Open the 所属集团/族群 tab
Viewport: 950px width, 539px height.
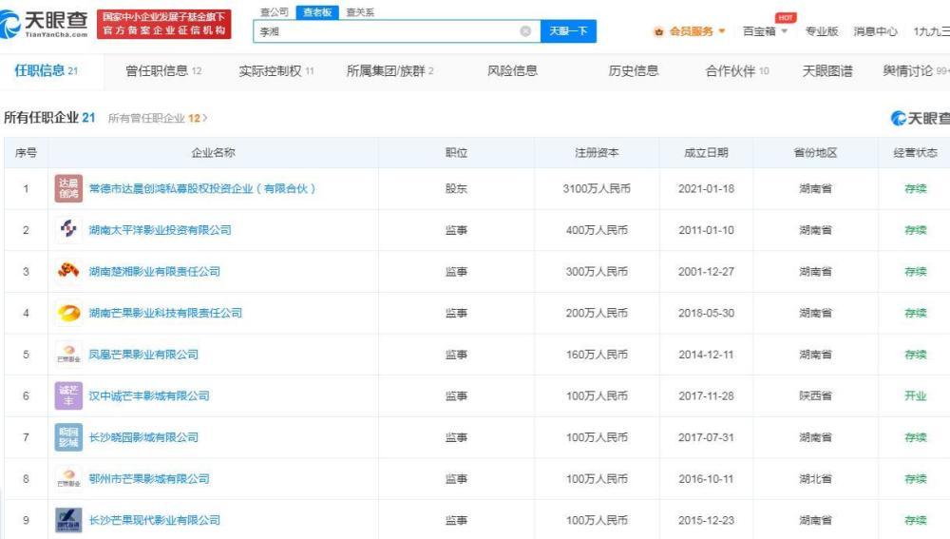pyautogui.click(x=390, y=71)
